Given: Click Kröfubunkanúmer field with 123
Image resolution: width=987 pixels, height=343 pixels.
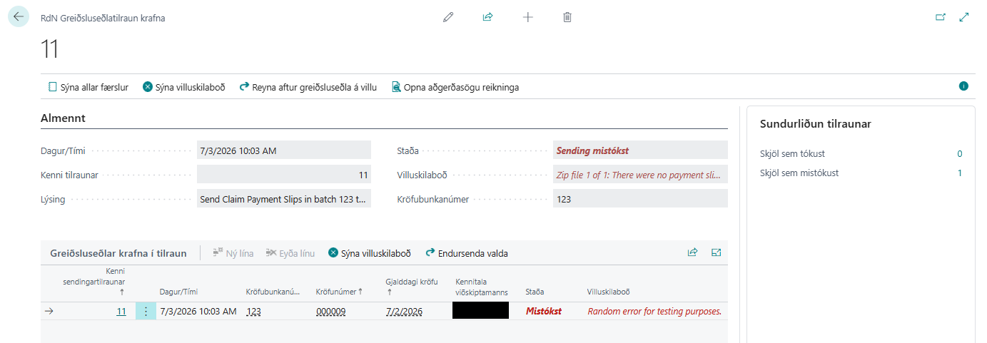Looking at the screenshot, I should [640, 199].
